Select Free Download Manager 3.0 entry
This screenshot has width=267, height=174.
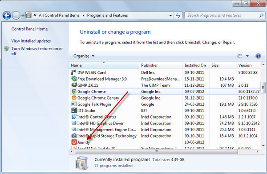coord(102,79)
